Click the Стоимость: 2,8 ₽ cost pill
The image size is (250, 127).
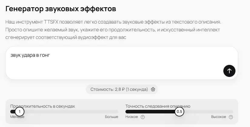coord(122,89)
